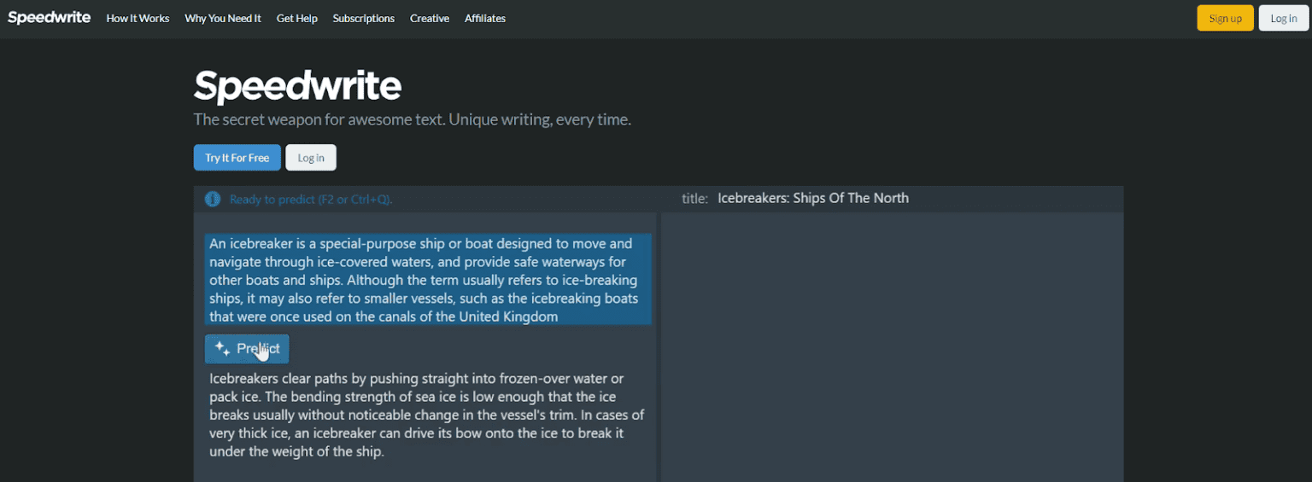Click Log in button in top-right corner
The image size is (1312, 482).
pyautogui.click(x=1283, y=18)
